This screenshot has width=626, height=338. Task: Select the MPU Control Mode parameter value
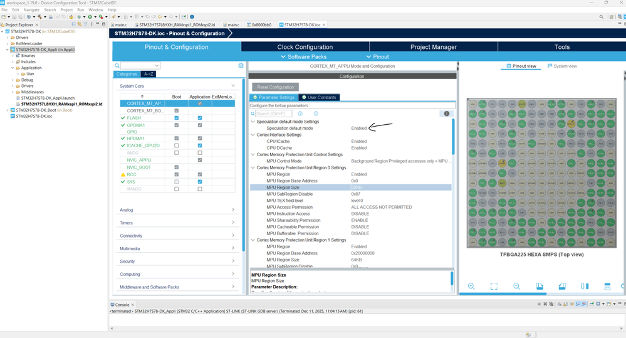tap(400, 161)
